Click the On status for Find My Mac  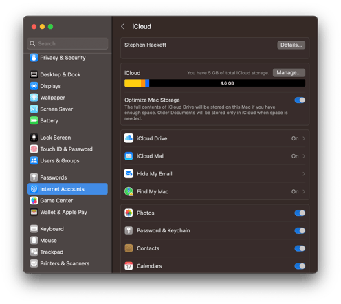click(295, 191)
